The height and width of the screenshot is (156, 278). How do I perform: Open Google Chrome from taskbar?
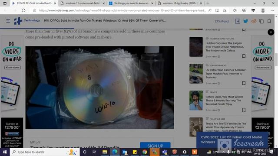click(145, 152)
